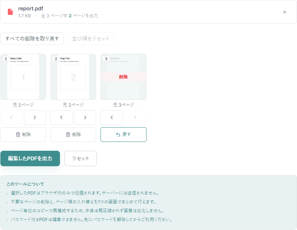297x230 pixels.
Task: Click page 1 disabled left chevron
Action: pos(11,118)
